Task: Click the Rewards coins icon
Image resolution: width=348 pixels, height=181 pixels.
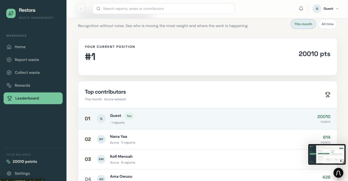Action: [9, 86]
